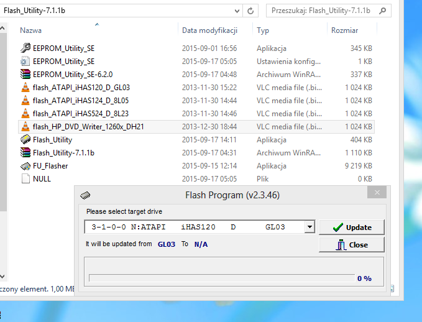Viewport: 422px width, 322px height.
Task: Close the Flash Program dialog with X
Action: pyautogui.click(x=377, y=193)
